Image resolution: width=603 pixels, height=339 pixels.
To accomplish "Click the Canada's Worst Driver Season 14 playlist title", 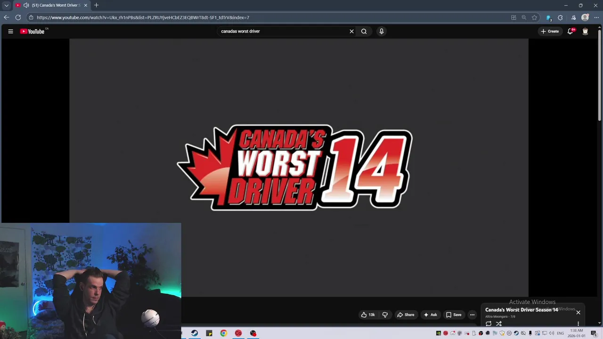I will pyautogui.click(x=522, y=310).
